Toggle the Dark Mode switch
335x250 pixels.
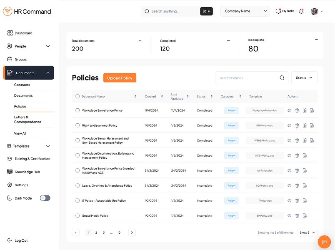(x=45, y=198)
